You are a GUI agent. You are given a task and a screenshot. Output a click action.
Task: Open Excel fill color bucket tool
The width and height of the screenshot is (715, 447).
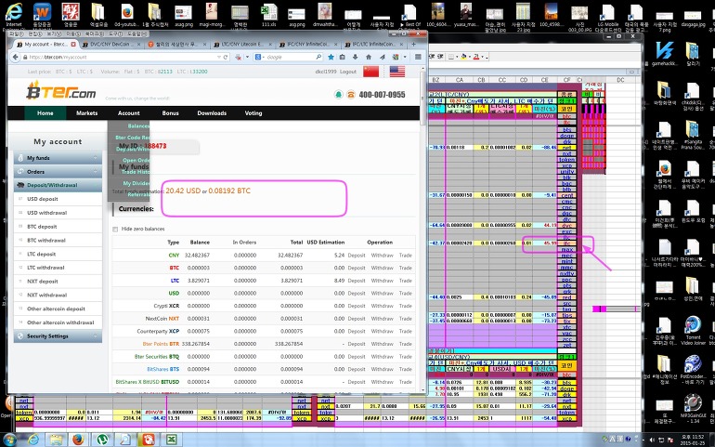click(x=463, y=57)
